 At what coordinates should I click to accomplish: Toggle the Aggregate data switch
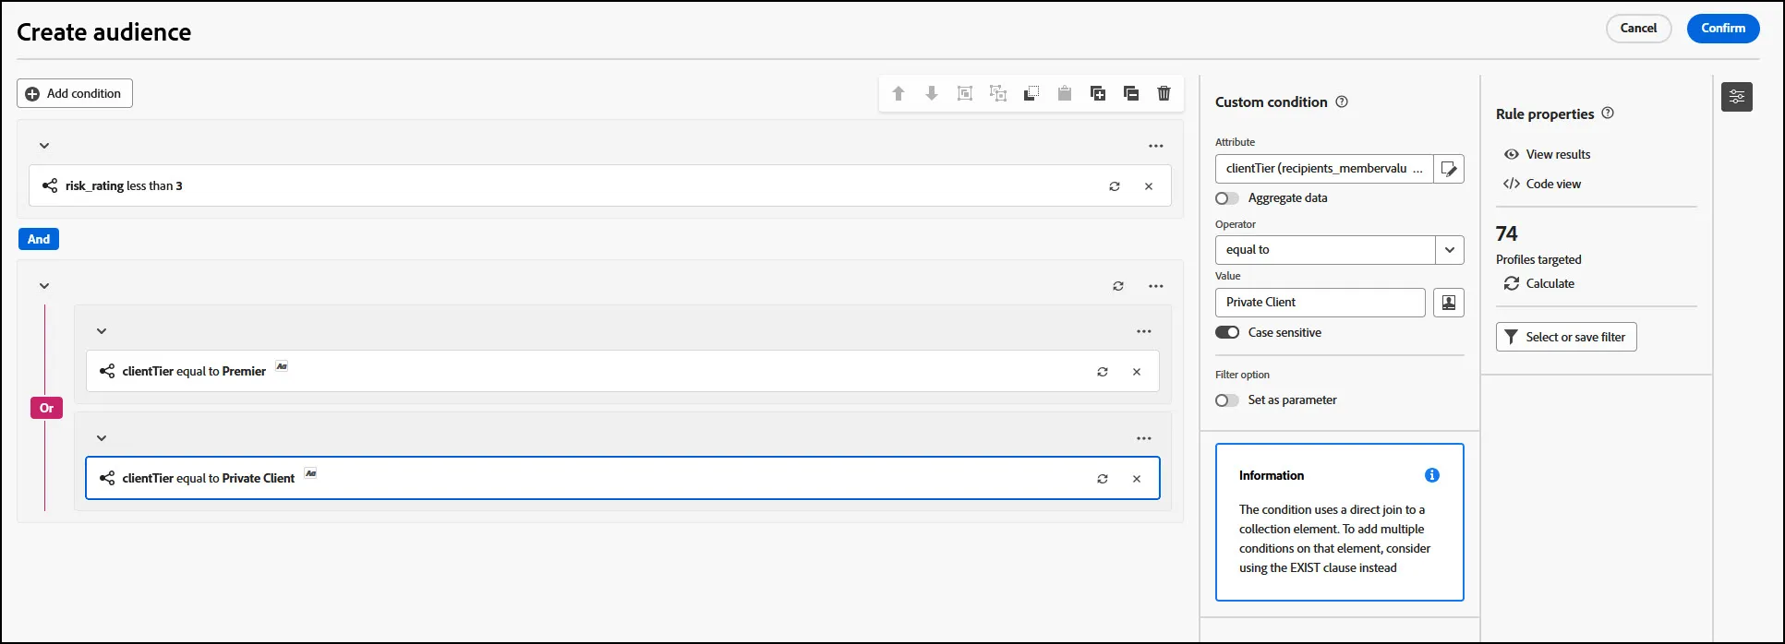1227,198
